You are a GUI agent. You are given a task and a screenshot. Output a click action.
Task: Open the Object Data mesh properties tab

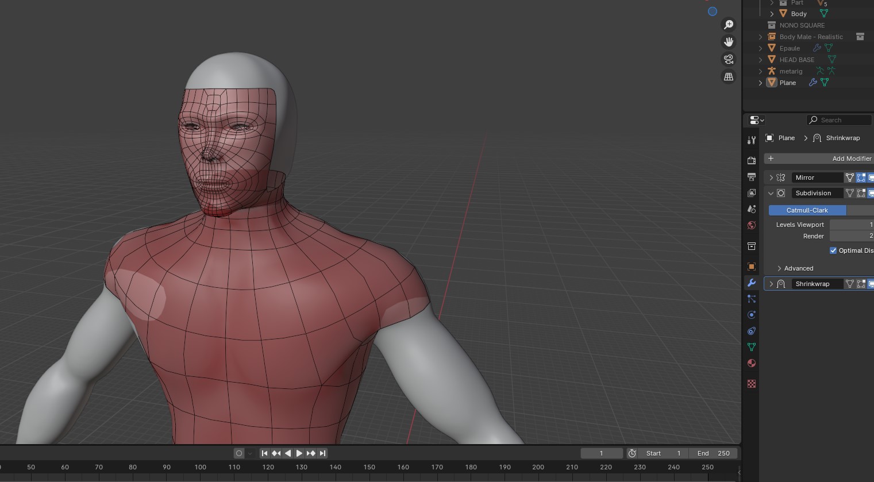tap(751, 347)
